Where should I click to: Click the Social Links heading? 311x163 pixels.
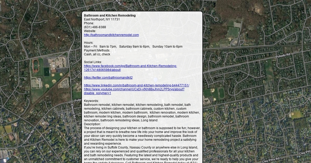tap(93, 62)
